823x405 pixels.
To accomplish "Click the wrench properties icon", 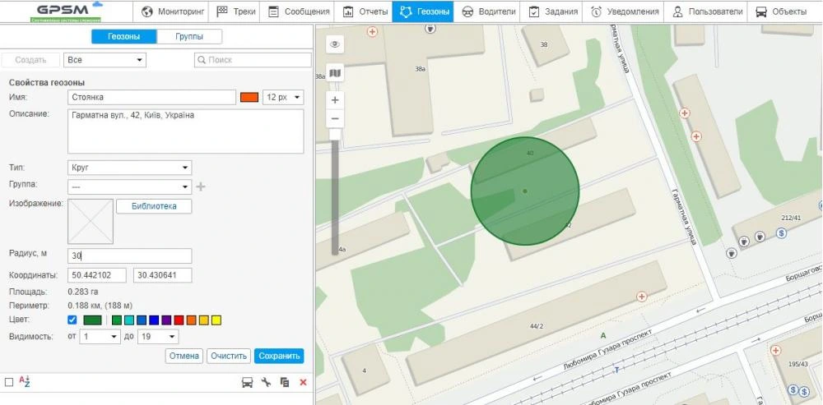I will coord(266,382).
